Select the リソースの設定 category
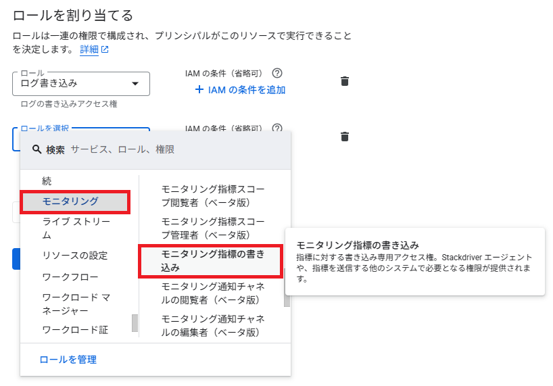 pos(74,256)
